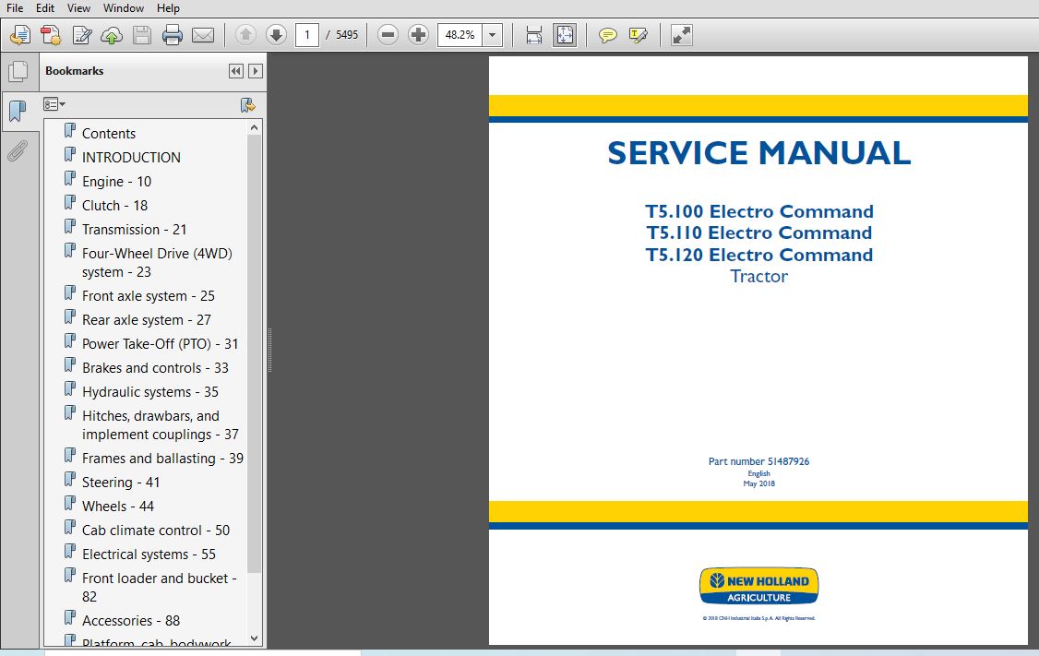The image size is (1039, 656).
Task: Open the View menu
Action: tap(78, 8)
